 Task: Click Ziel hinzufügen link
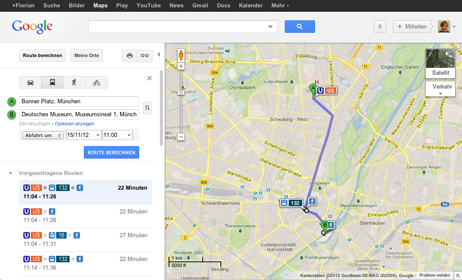(35, 124)
